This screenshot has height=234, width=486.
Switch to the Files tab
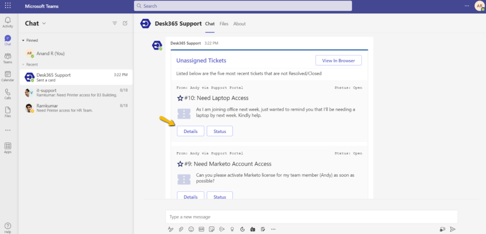pos(224,24)
